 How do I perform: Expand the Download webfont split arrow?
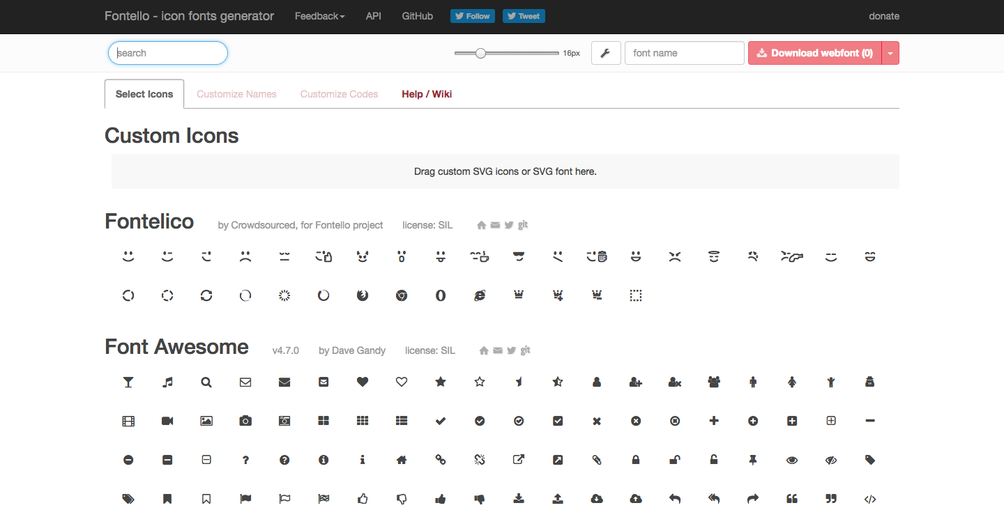[890, 53]
